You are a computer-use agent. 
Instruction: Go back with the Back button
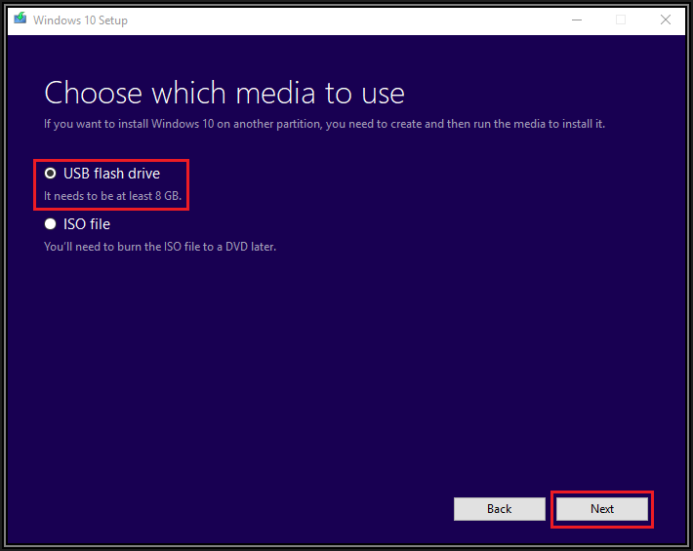pos(500,509)
